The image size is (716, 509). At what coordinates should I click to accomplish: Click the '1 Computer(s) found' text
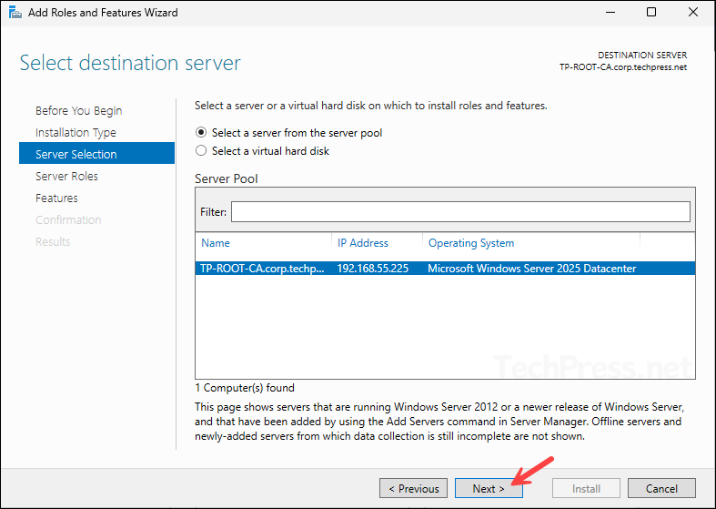tap(245, 388)
